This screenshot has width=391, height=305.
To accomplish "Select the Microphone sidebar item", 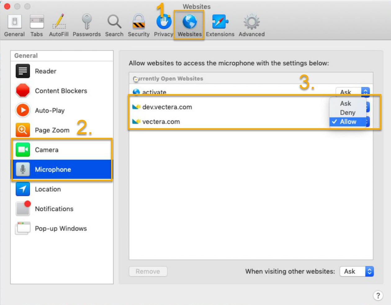I will coord(62,169).
